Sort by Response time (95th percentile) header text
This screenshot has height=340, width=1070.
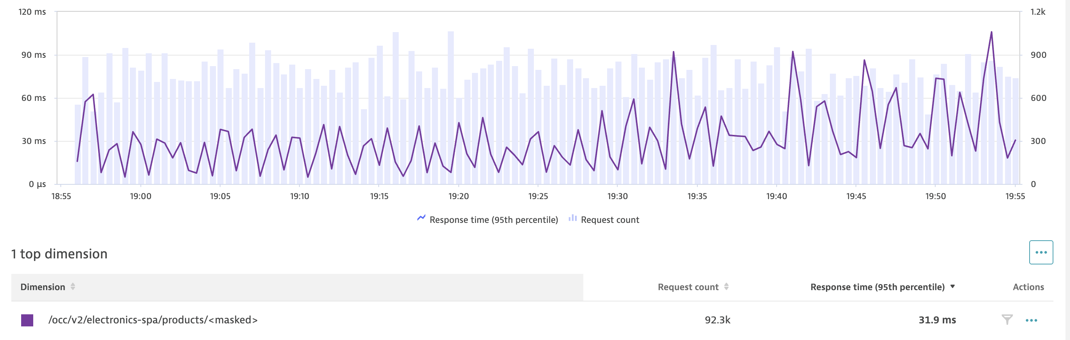coord(877,287)
